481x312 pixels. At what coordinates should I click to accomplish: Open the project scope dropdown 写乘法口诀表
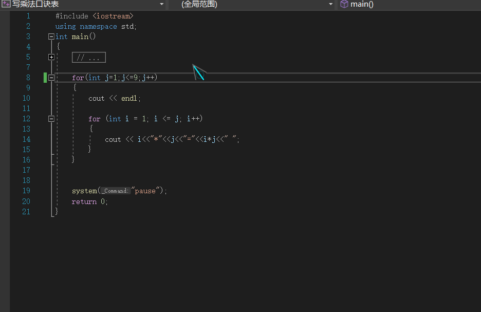tap(83, 4)
